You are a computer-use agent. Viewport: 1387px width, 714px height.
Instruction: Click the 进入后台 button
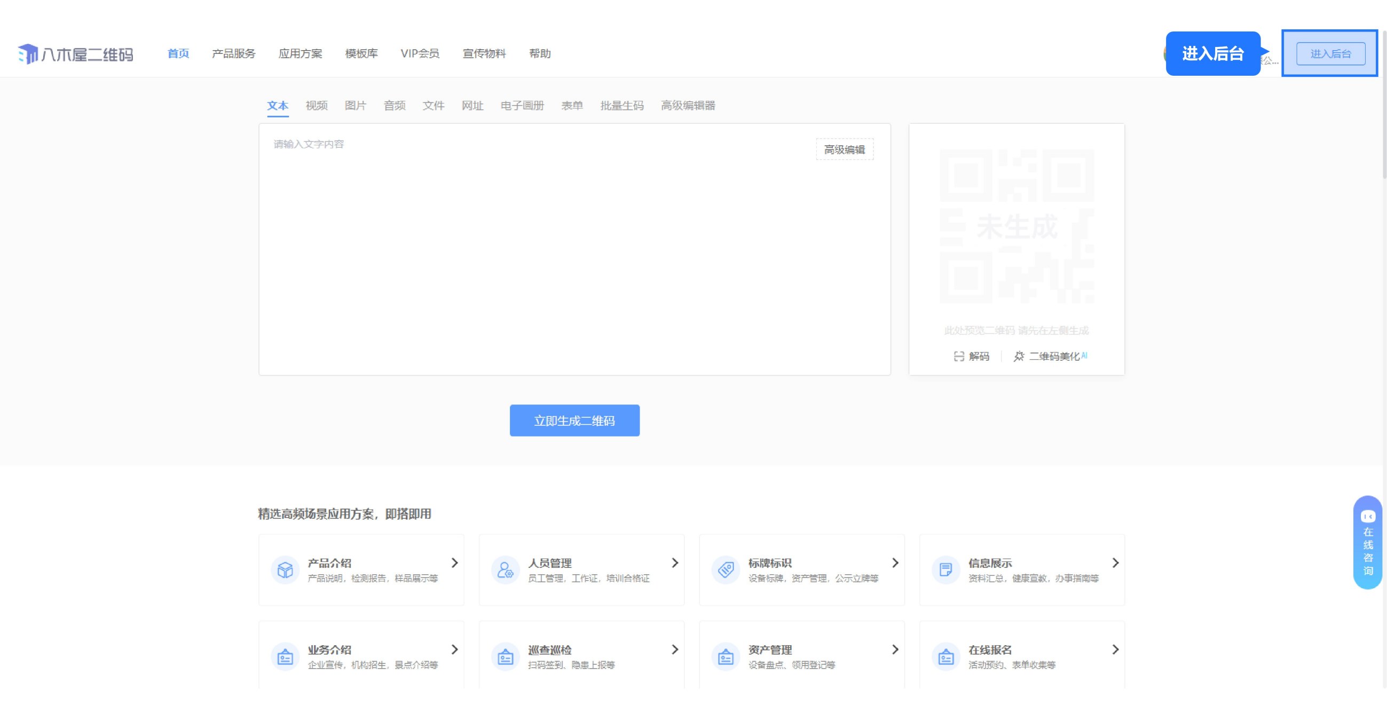click(x=1330, y=53)
